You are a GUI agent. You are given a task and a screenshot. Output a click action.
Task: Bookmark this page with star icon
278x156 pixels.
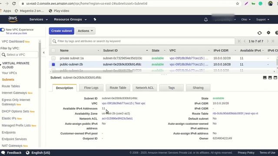pyautogui.click(x=238, y=3)
